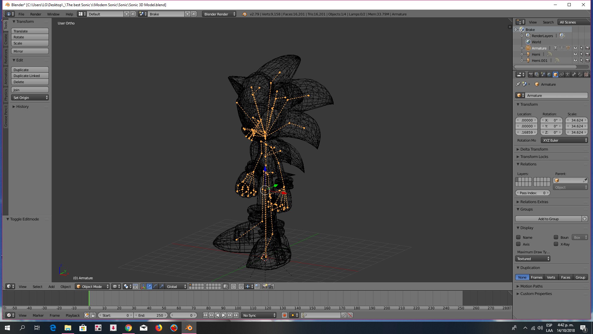The height and width of the screenshot is (334, 593).
Task: Click the Armature data properties tab
Action: click(568, 75)
